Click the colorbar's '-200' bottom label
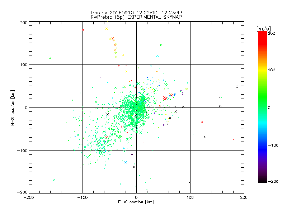The image size is (287, 215). (273, 181)
